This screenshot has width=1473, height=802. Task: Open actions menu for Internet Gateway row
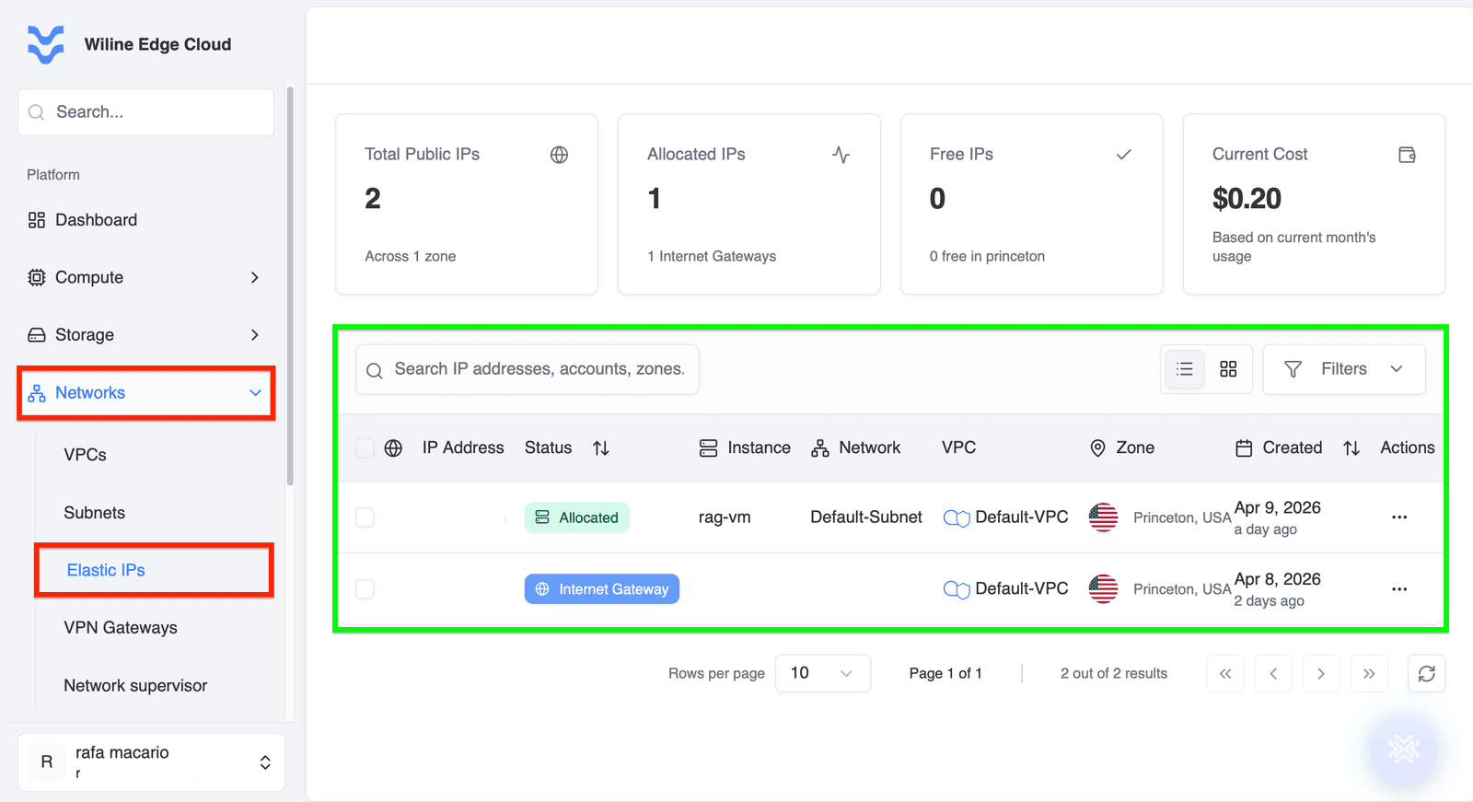pyautogui.click(x=1399, y=589)
